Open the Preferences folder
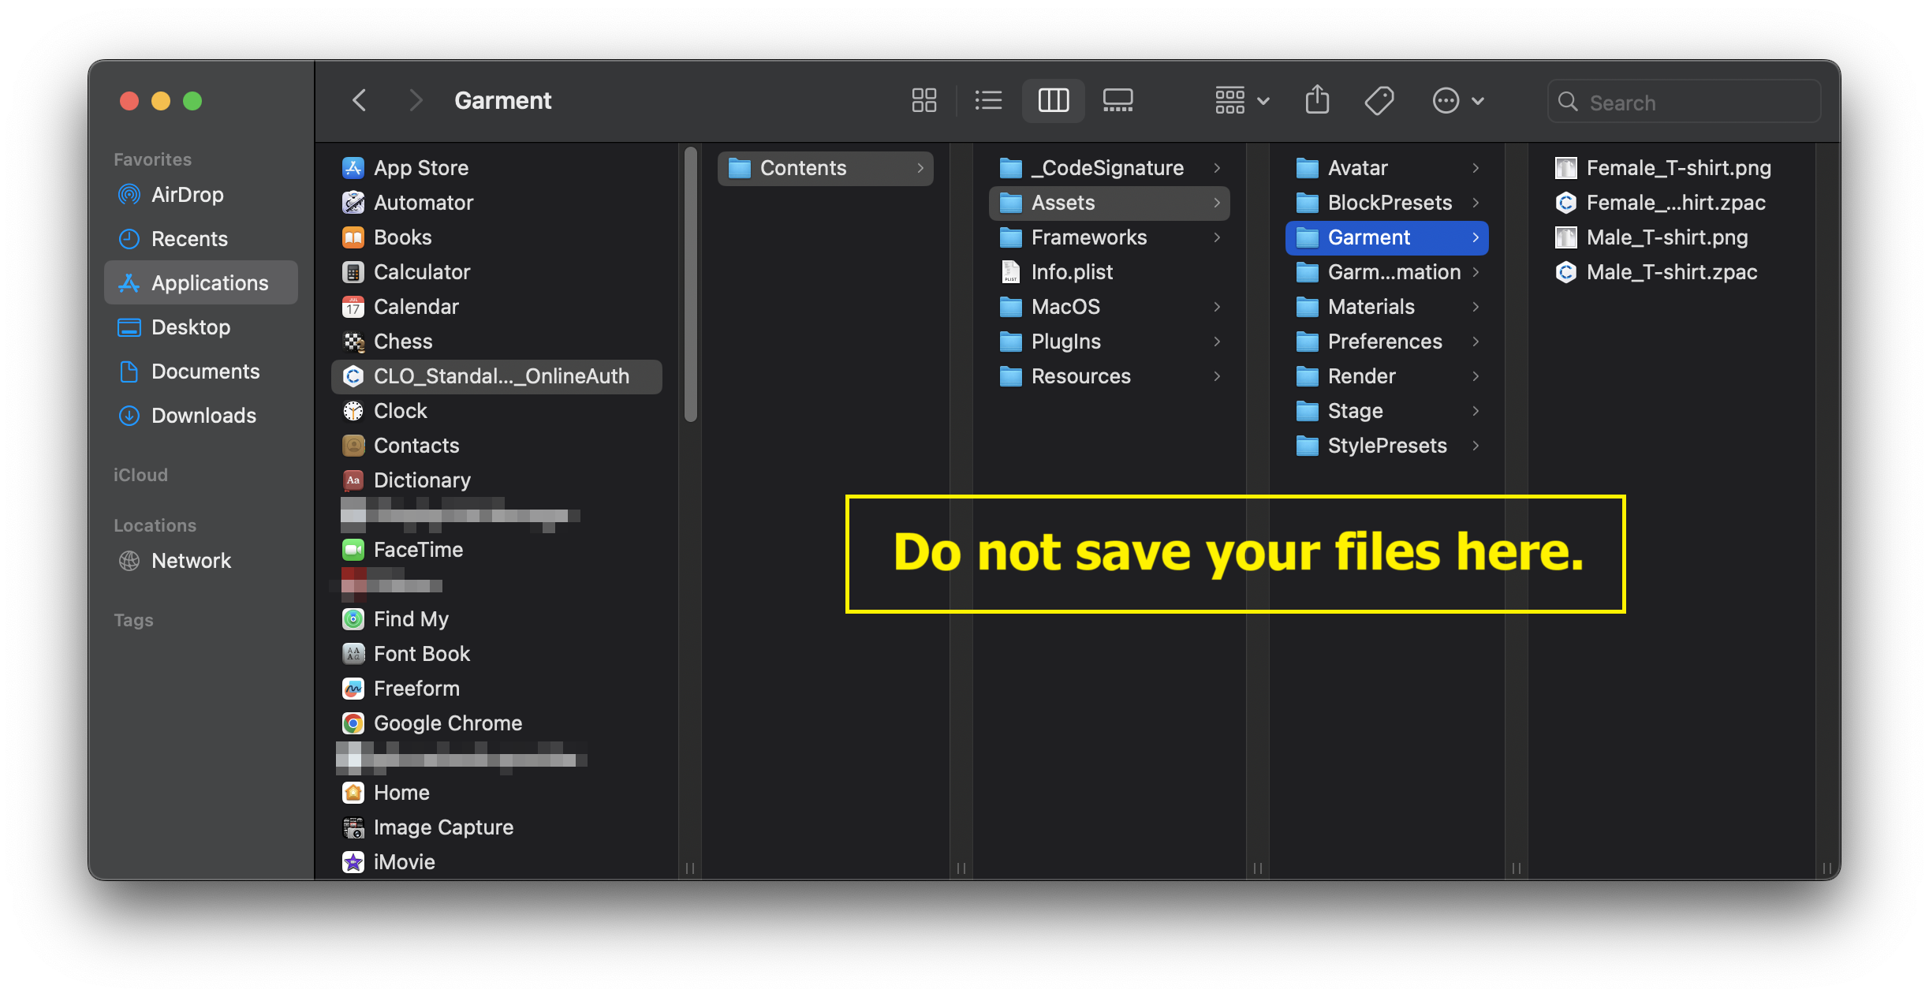1929x997 pixels. [x=1387, y=342]
